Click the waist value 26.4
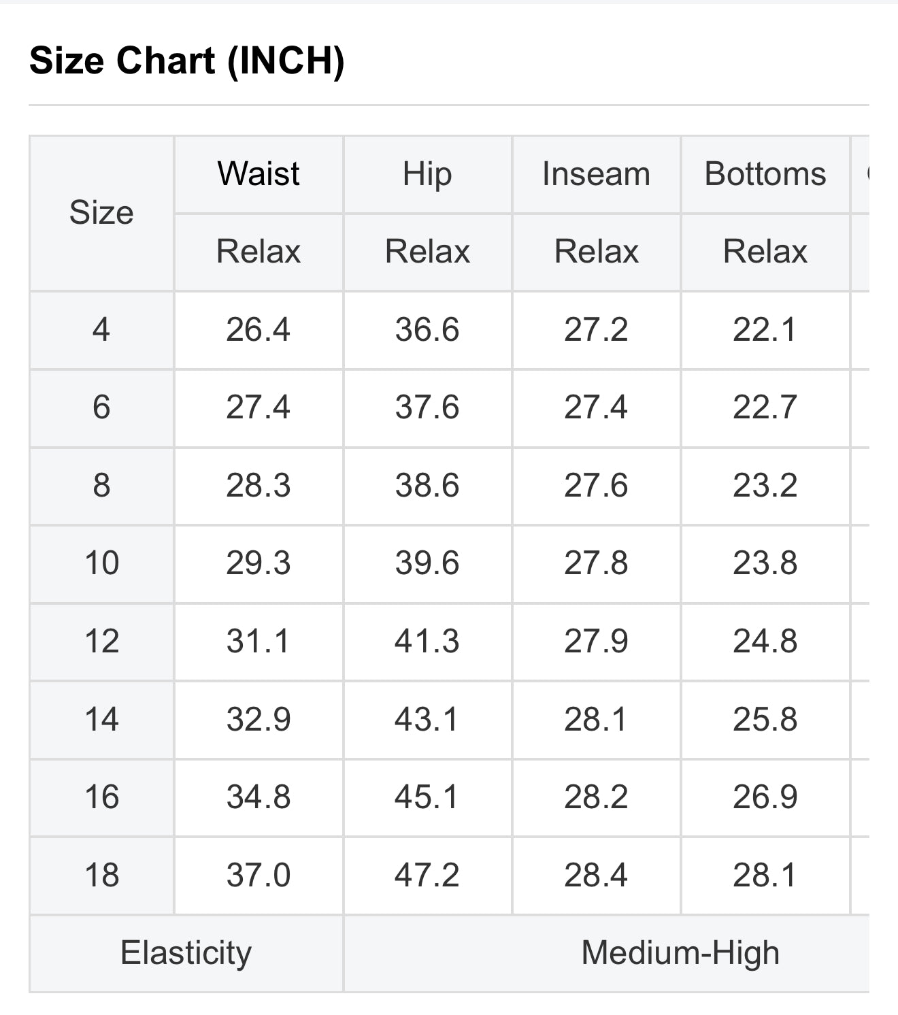The image size is (898, 1015). coord(259,330)
